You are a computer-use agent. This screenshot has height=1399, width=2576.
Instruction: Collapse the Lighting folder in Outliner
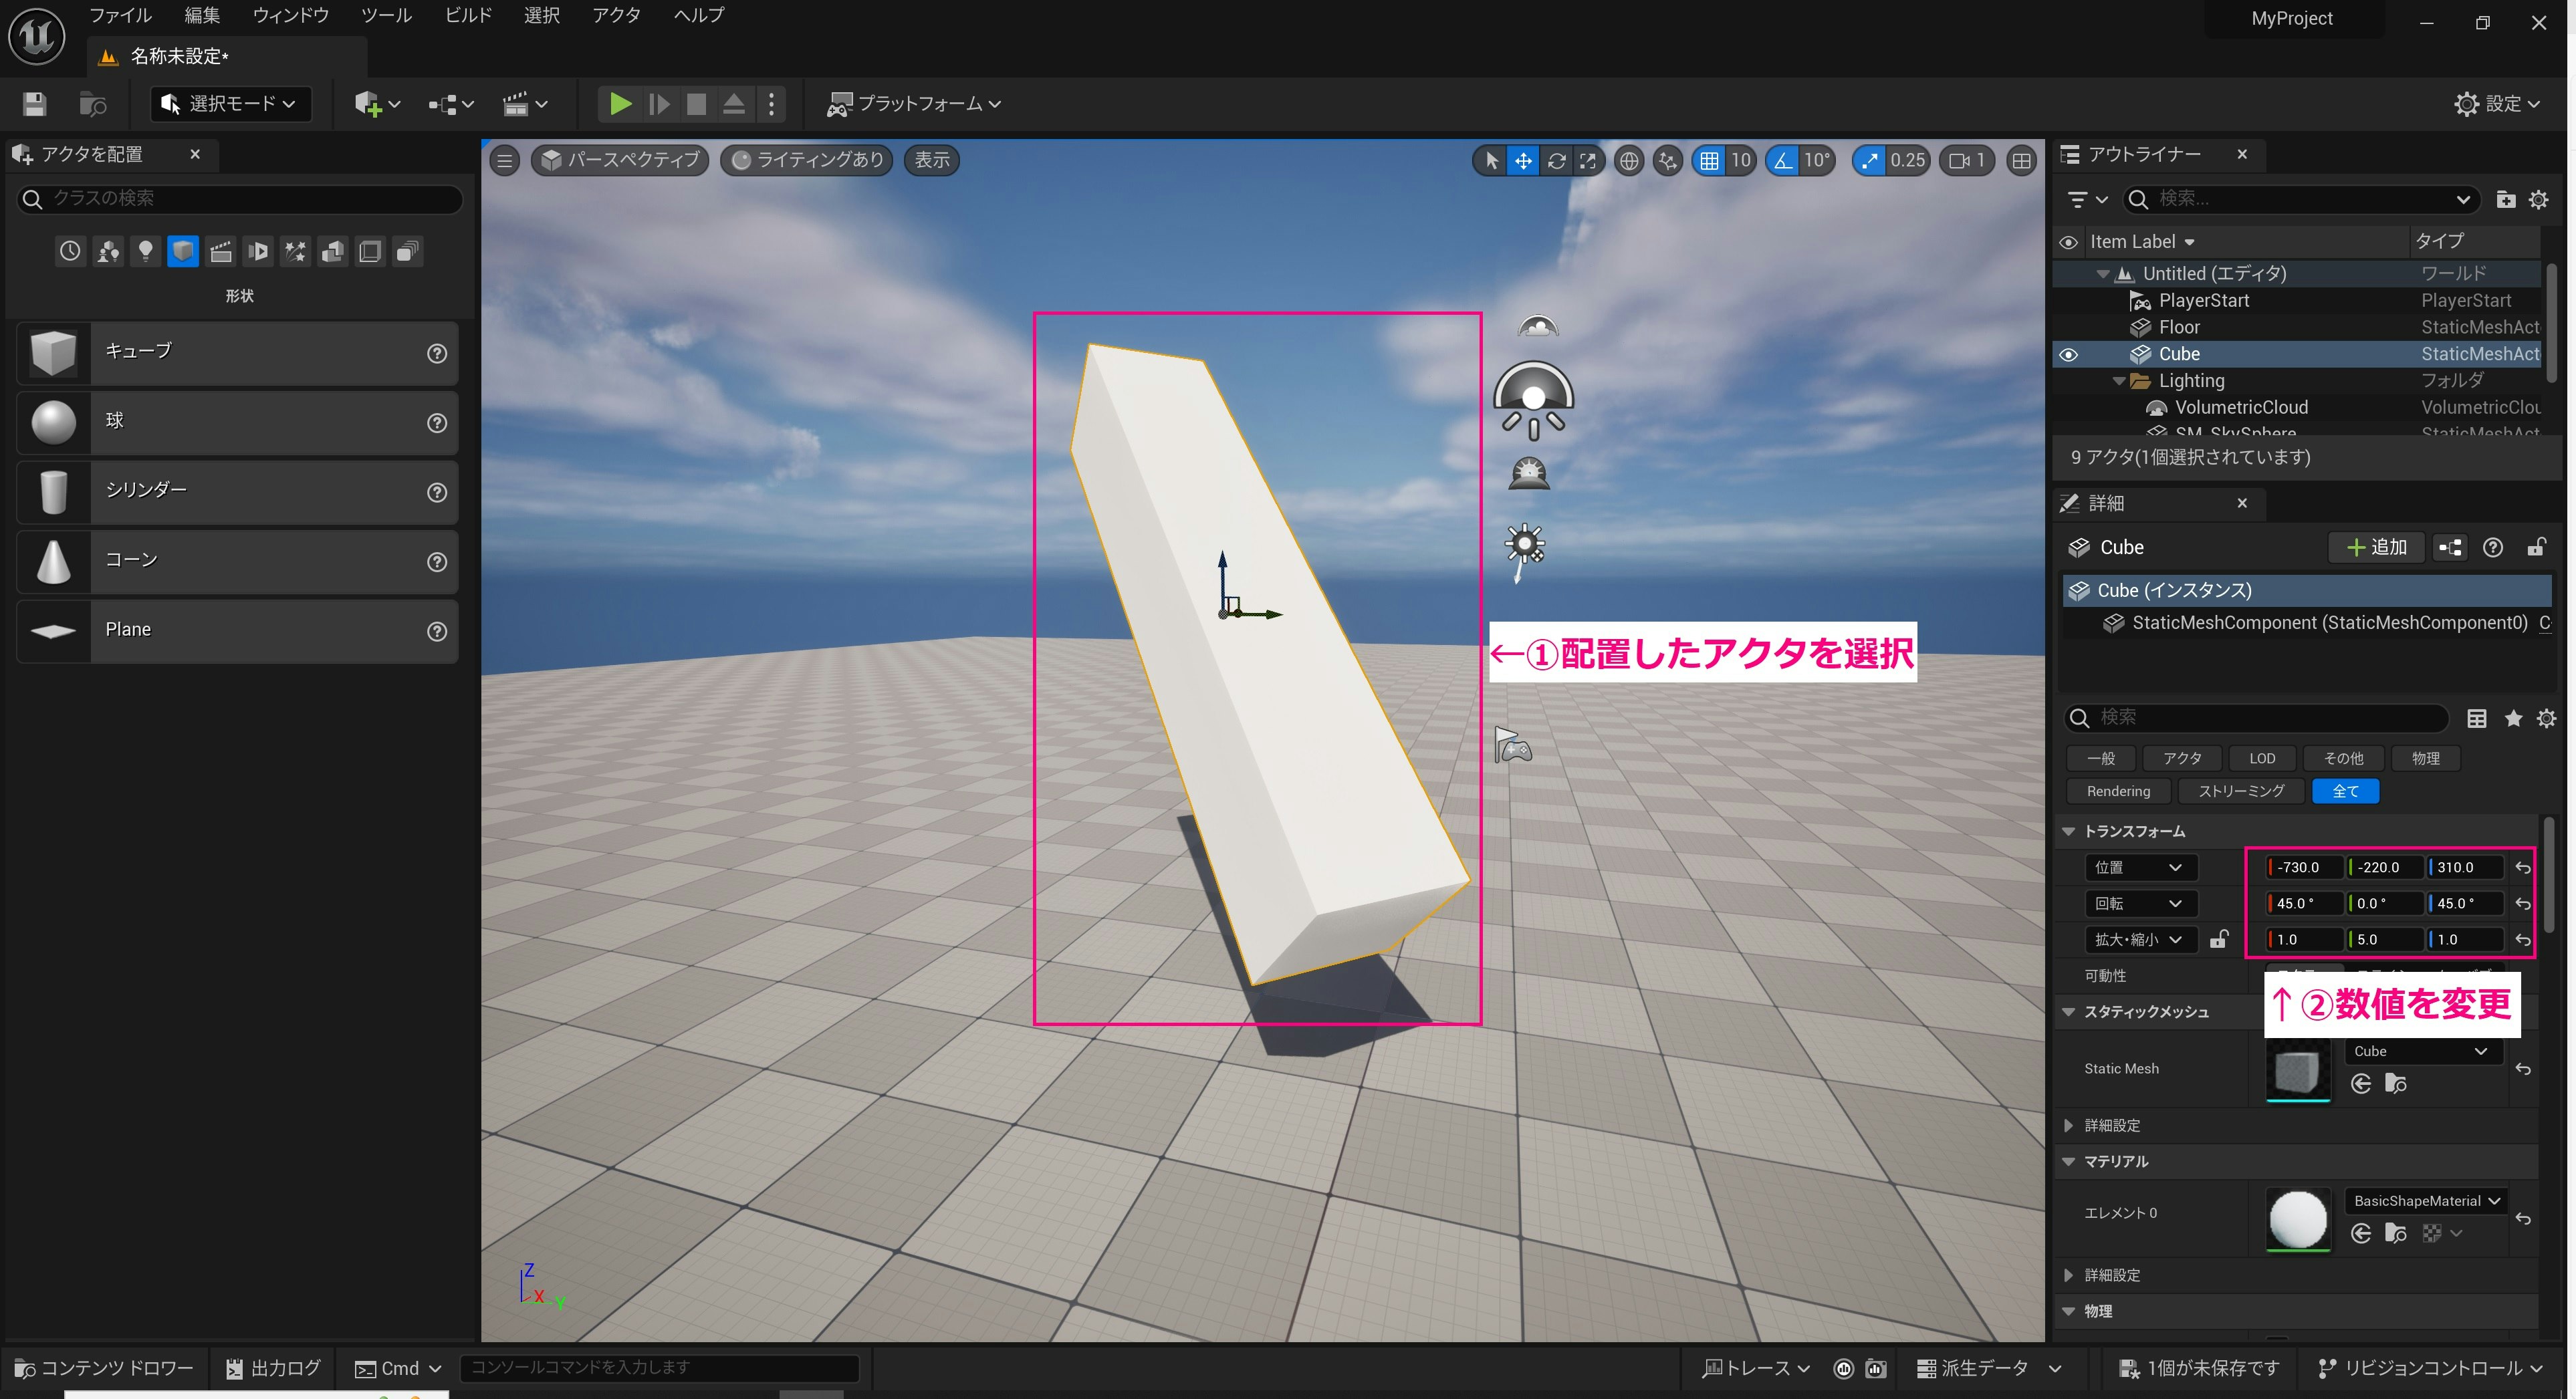point(2119,380)
